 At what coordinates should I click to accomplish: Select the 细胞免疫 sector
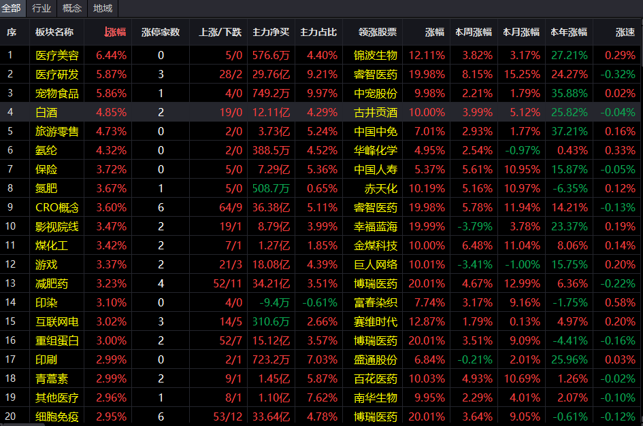click(57, 416)
